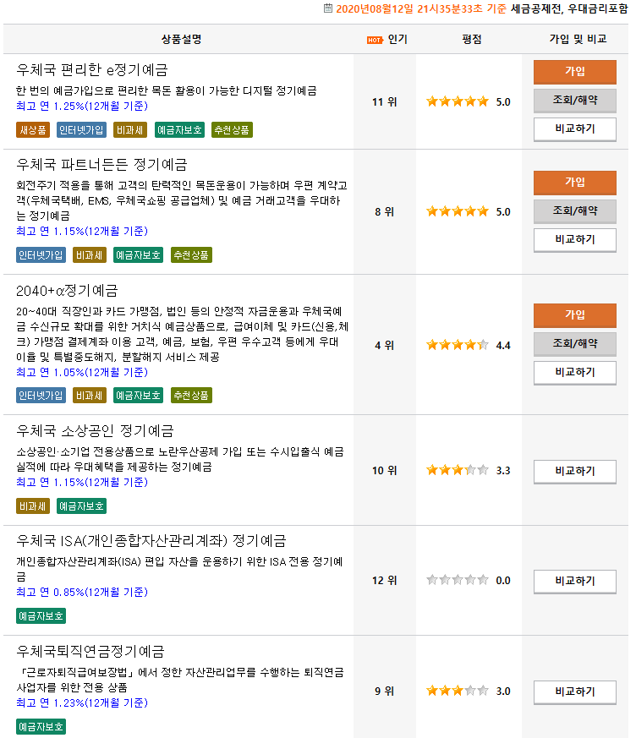
Task: Click the 2020년08월12일 timestamp text
Action: [421, 8]
